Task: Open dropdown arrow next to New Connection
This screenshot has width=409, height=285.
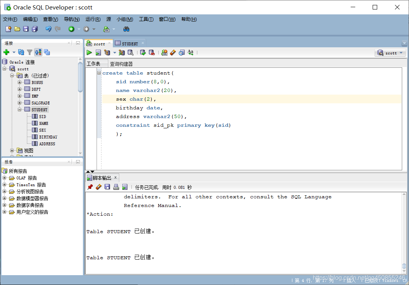Action: pyautogui.click(x=14, y=52)
